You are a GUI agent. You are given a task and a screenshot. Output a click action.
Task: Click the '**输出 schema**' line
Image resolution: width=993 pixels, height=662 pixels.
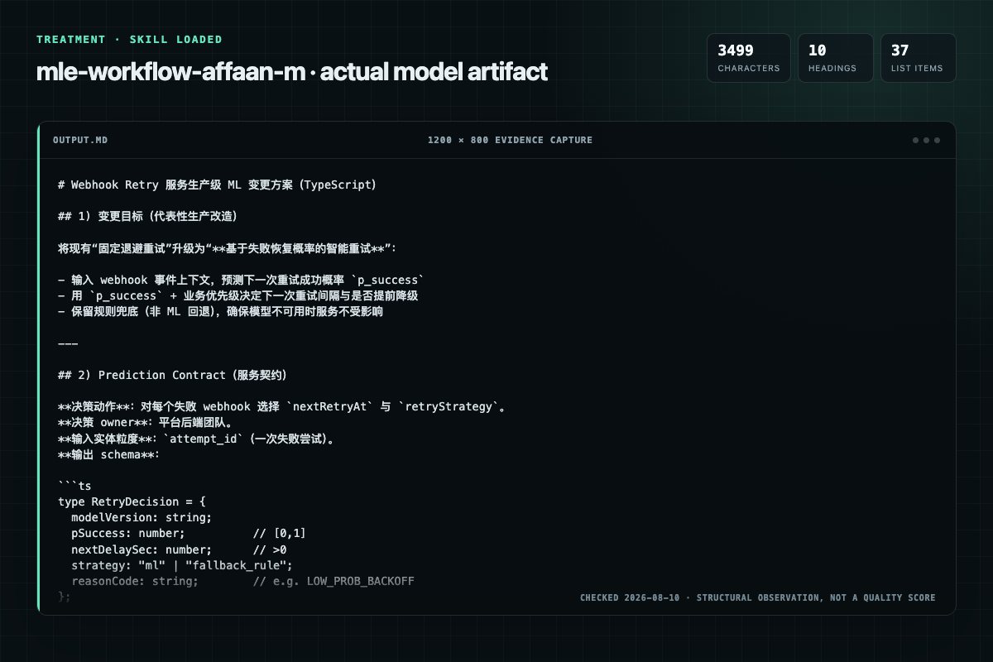(x=108, y=454)
